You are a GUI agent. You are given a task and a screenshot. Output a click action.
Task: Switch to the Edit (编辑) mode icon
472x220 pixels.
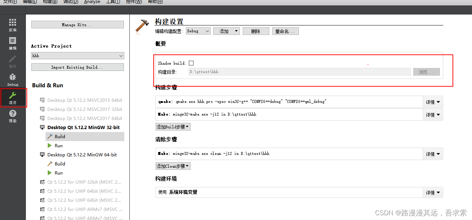(x=13, y=43)
